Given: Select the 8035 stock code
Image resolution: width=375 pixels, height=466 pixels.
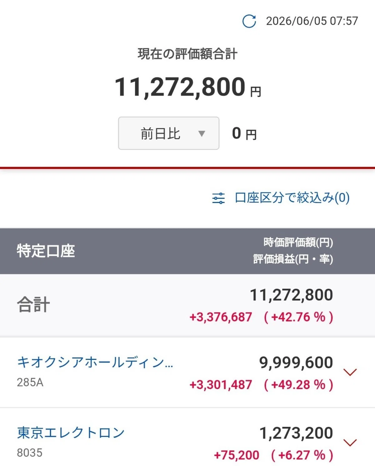Looking at the screenshot, I should point(30,453).
